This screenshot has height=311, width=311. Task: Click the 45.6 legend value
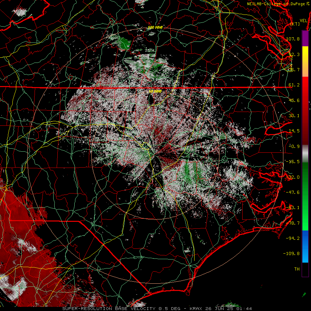294,100
